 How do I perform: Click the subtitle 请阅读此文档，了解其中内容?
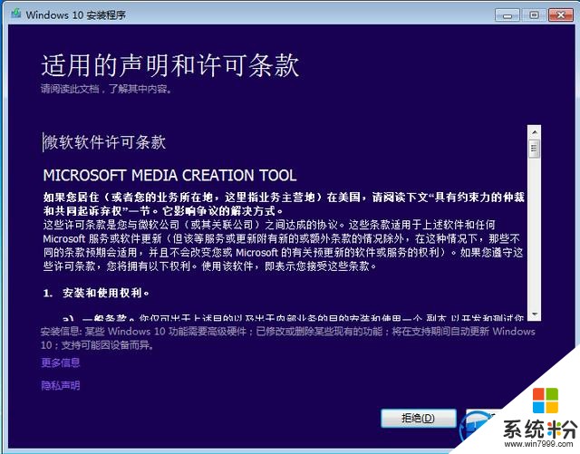click(107, 89)
